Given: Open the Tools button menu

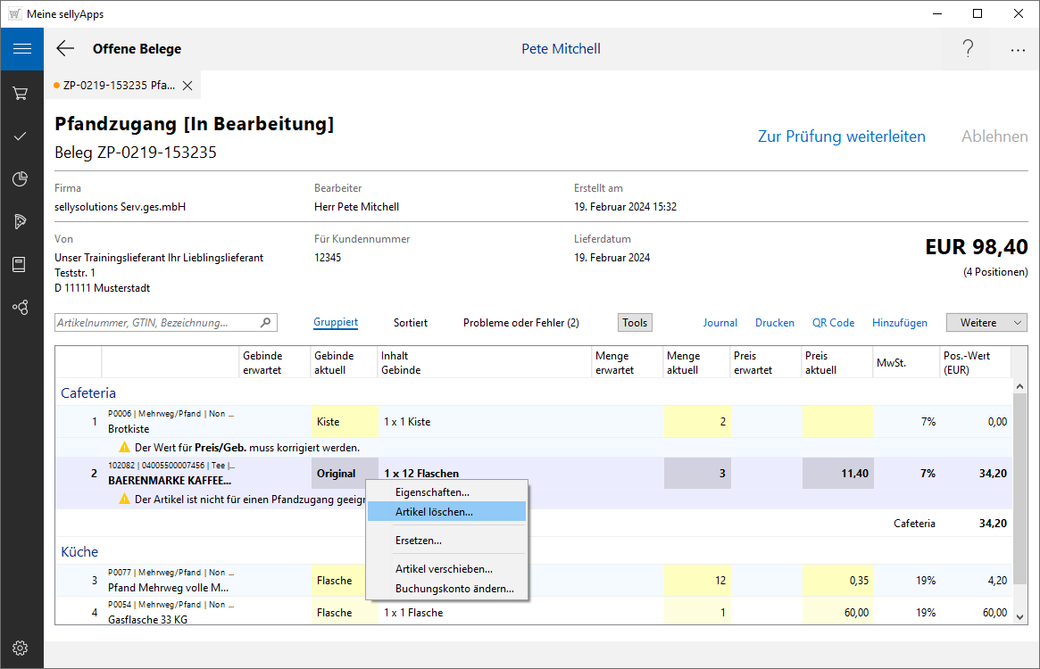Looking at the screenshot, I should pyautogui.click(x=635, y=323).
